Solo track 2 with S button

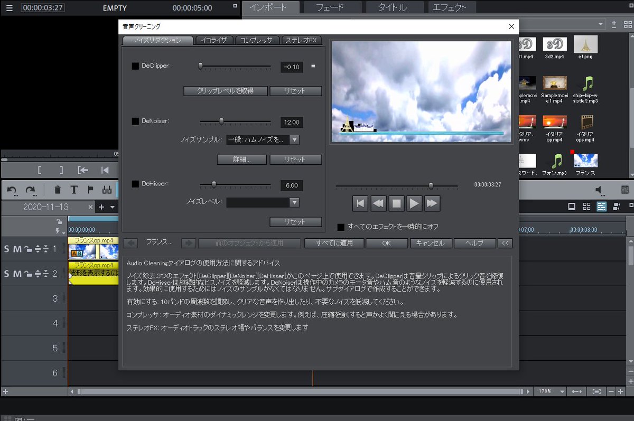pos(7,274)
